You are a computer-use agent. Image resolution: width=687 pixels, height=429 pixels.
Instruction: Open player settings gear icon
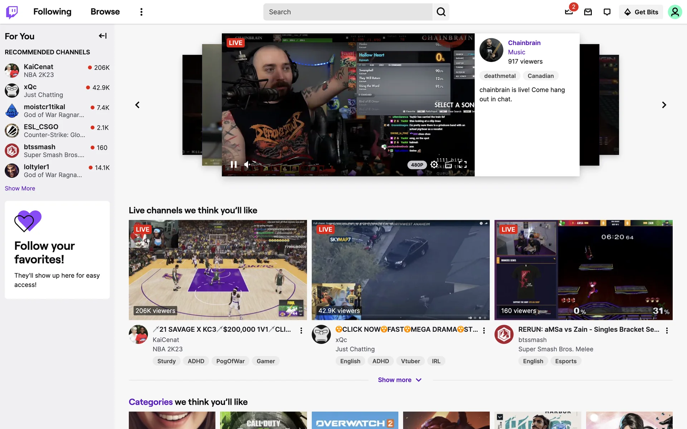tap(434, 164)
